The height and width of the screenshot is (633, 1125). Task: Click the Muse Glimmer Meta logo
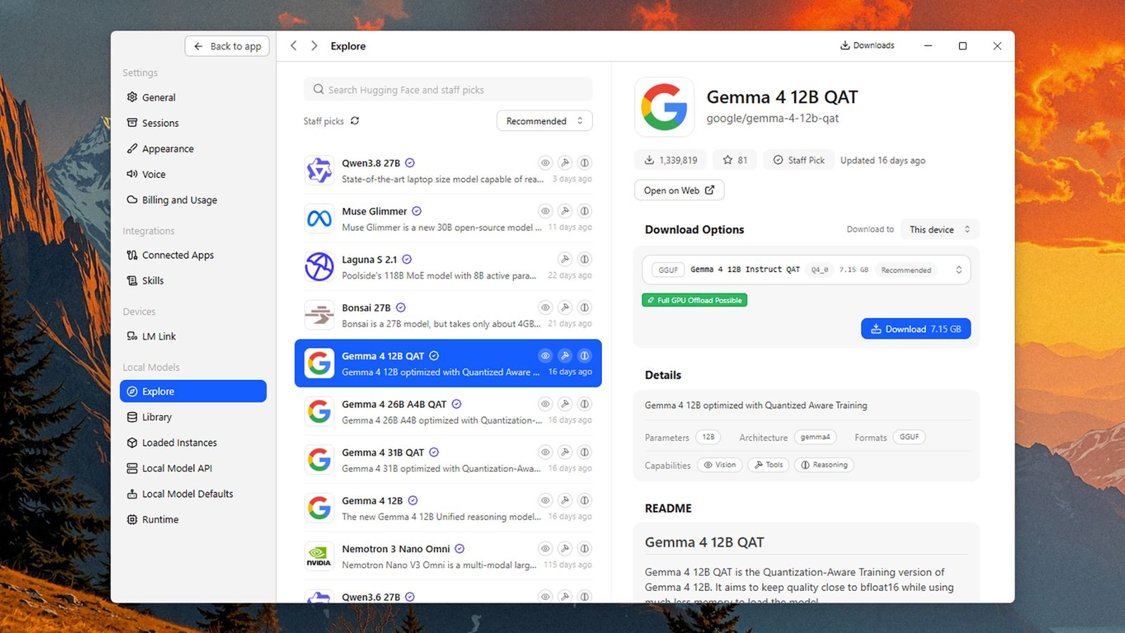pyautogui.click(x=319, y=219)
